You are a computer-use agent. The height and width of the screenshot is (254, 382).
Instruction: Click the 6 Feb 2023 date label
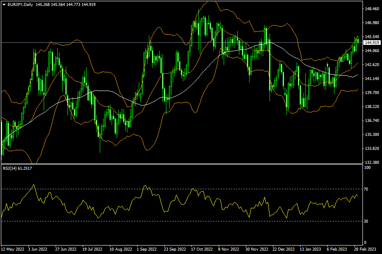tap(337, 249)
